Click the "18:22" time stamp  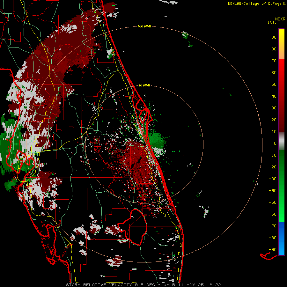click(x=214, y=285)
